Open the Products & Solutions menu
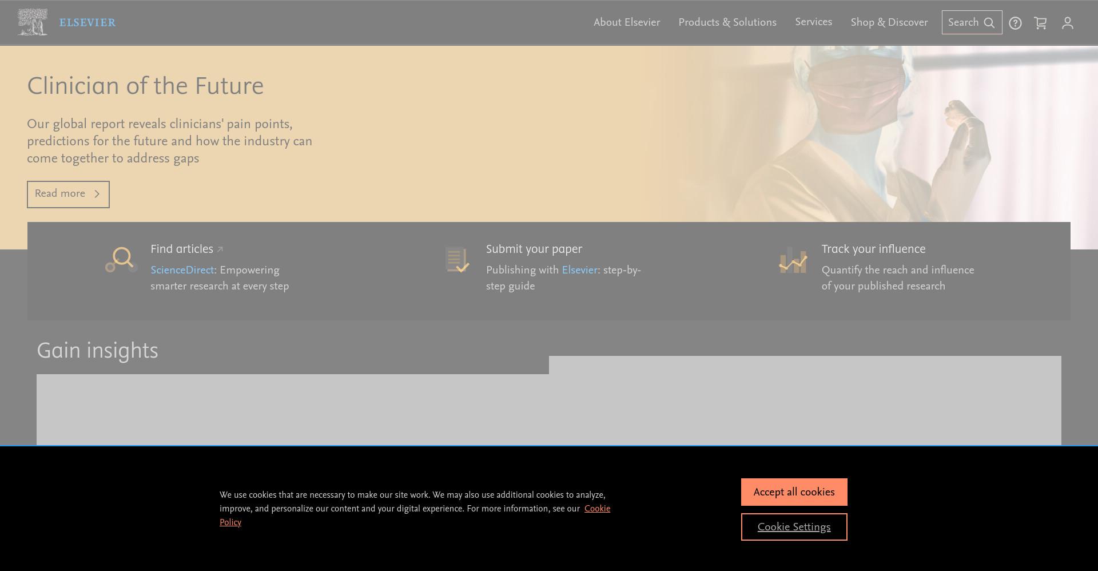Viewport: 1098px width, 571px height. pos(727,22)
